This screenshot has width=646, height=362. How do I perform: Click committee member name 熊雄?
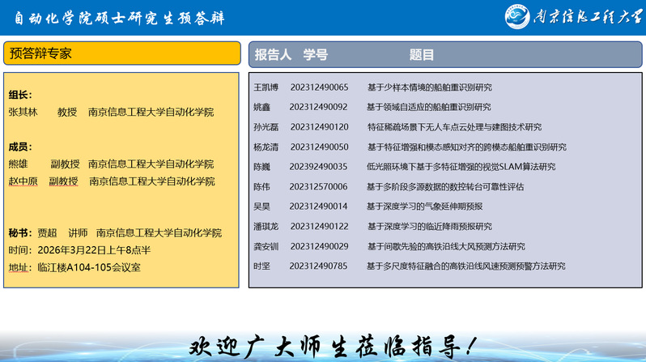(x=18, y=164)
